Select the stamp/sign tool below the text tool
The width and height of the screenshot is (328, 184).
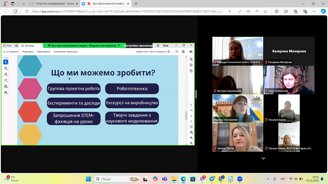(6, 92)
